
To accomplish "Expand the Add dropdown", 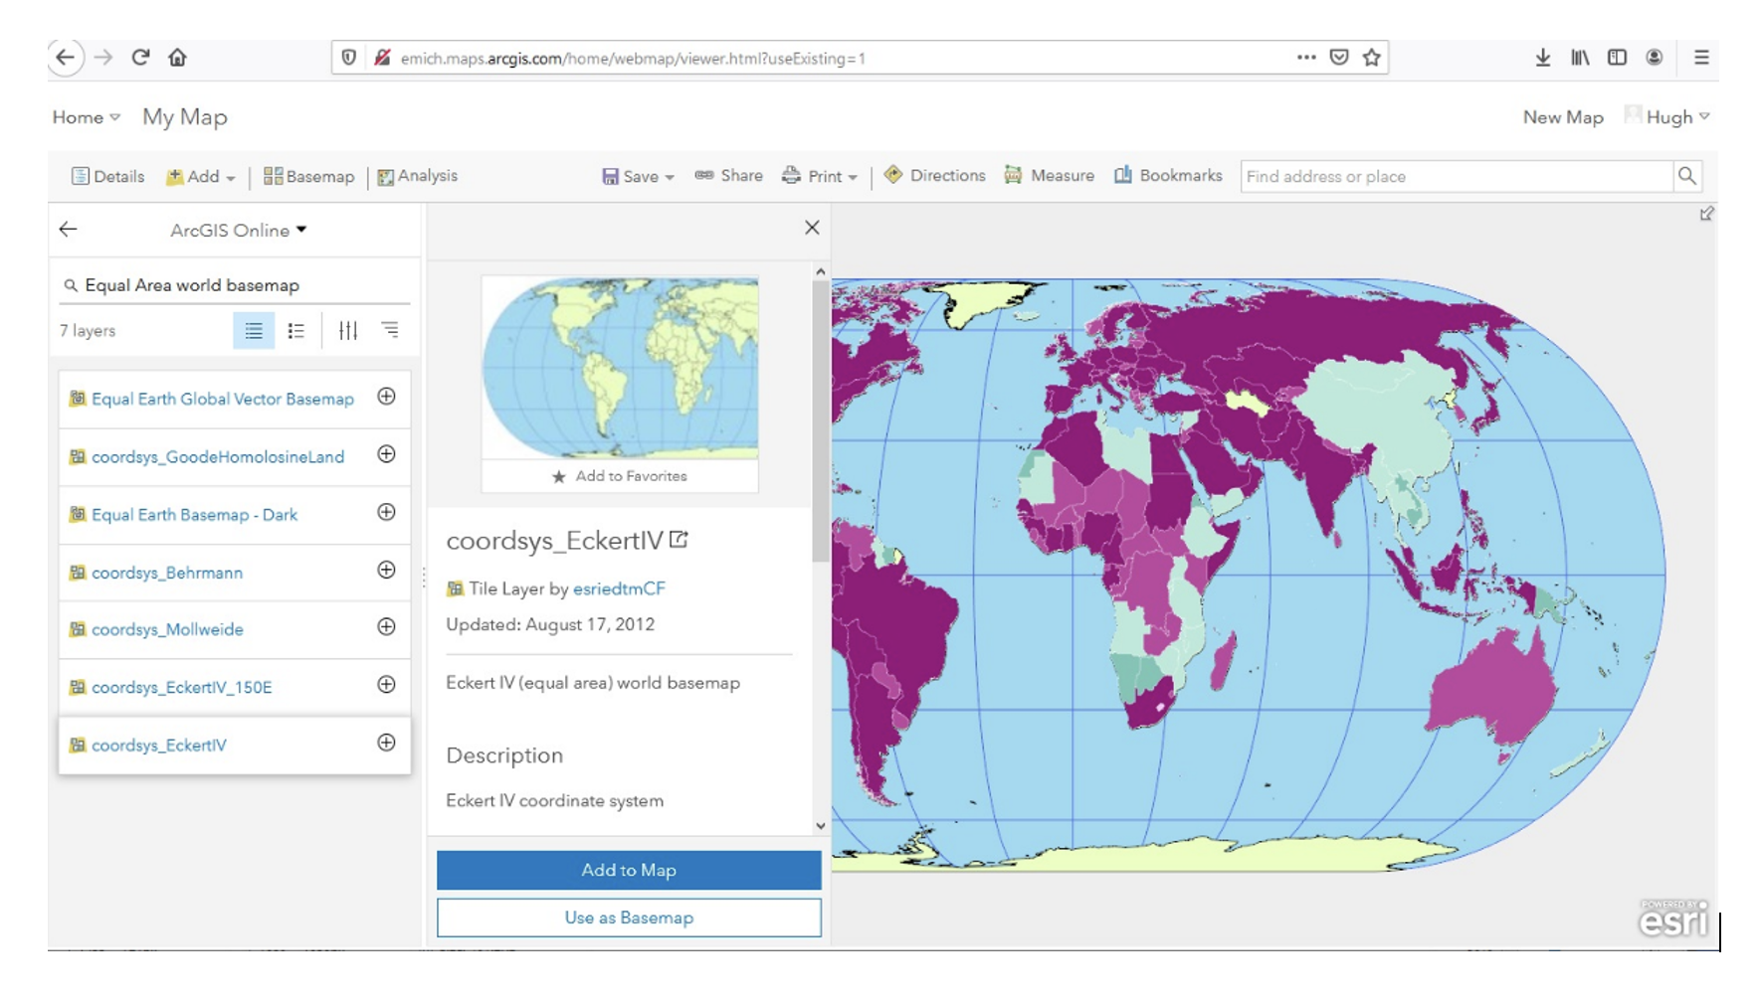I will click(200, 176).
